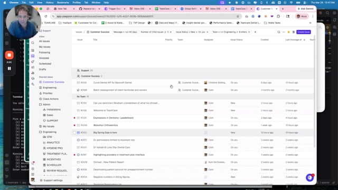Bookmark this page with the star icon

[238, 16]
